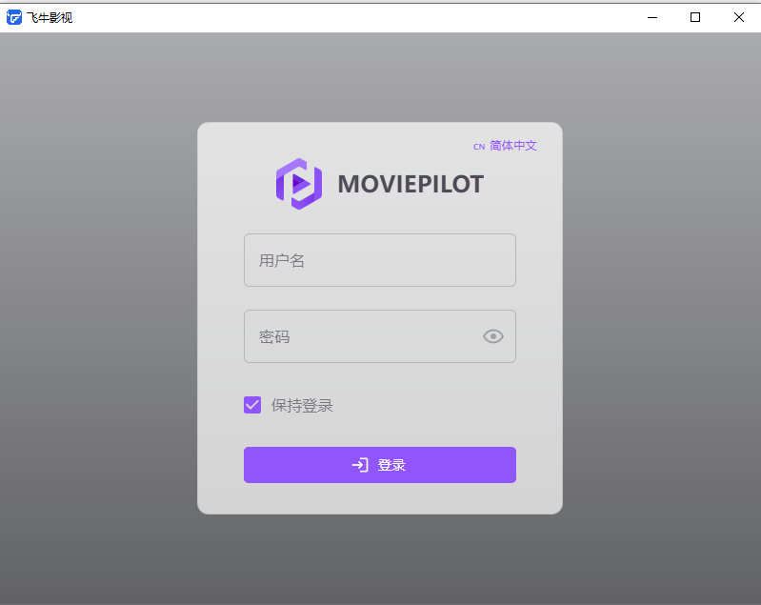Click the MoviePilot hexagon logo icon
The width and height of the screenshot is (761, 605).
[x=299, y=184]
